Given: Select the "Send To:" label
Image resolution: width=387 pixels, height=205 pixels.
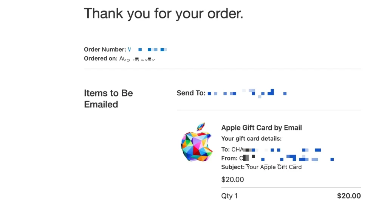Looking at the screenshot, I should pyautogui.click(x=191, y=93).
